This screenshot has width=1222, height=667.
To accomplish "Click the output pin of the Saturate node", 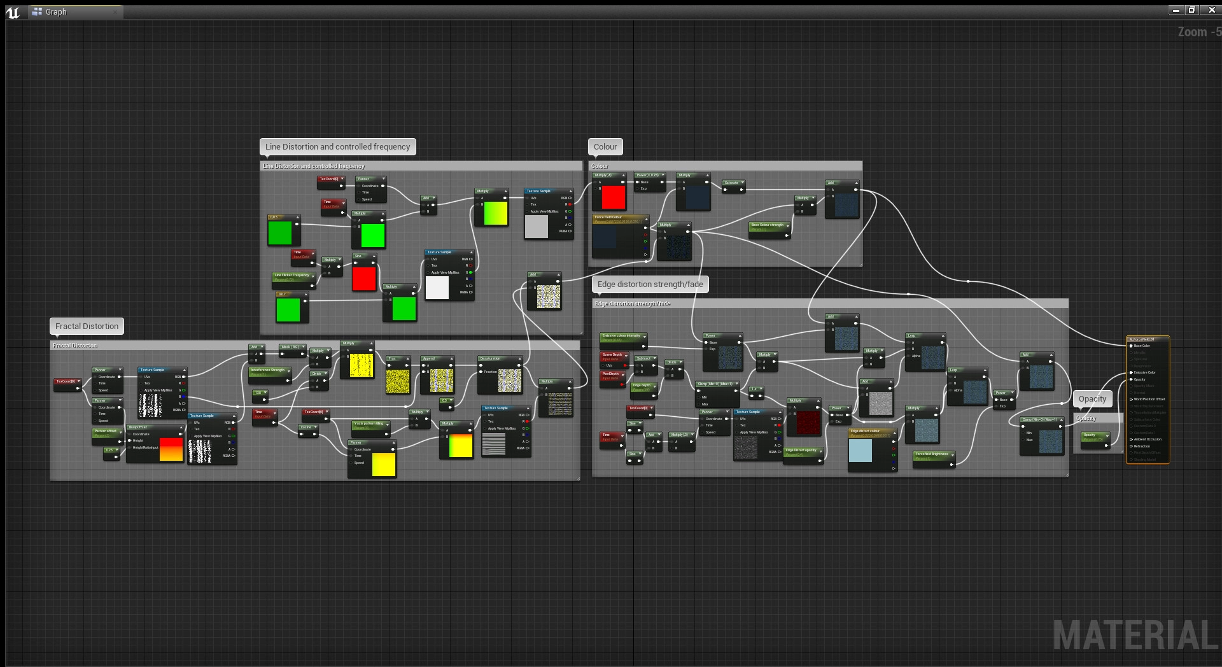I will 742,190.
